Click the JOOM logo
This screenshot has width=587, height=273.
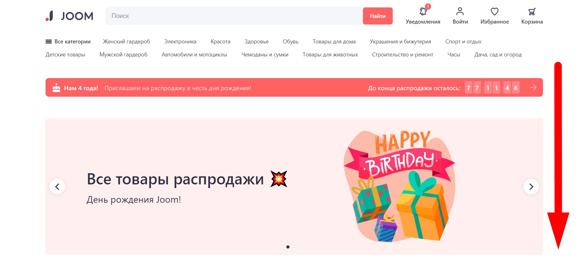[x=69, y=16]
